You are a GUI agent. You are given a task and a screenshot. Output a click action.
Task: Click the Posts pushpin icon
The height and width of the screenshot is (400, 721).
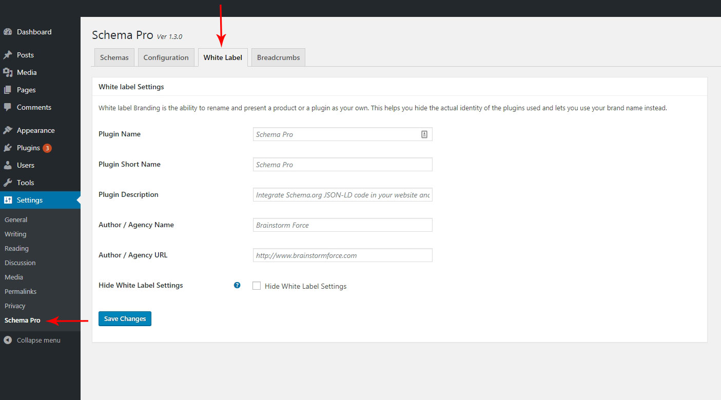coord(8,55)
